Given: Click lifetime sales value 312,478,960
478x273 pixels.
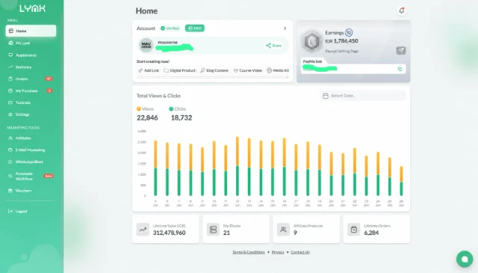Looking at the screenshot, I should click(x=170, y=233).
